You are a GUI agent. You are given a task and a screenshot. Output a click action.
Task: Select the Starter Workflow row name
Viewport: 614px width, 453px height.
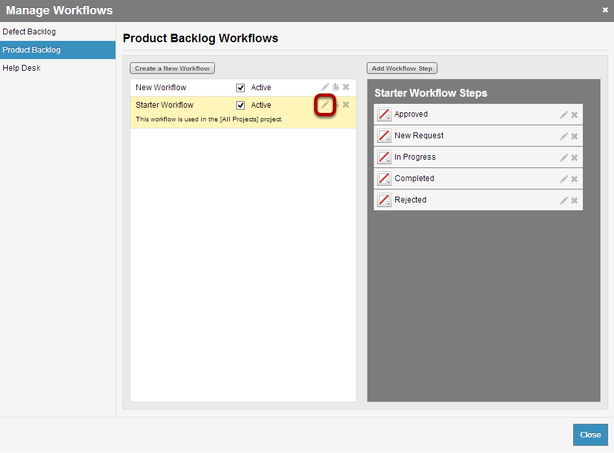pos(164,105)
